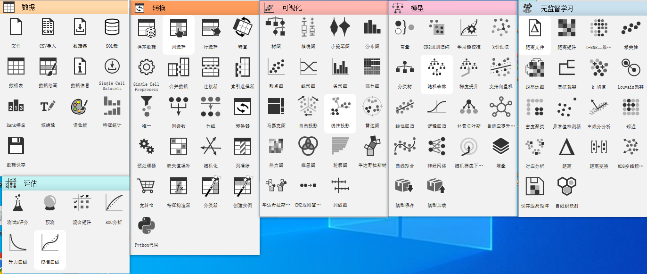Select the 数据信息 info icon
647x274 pixels.
tap(80, 66)
